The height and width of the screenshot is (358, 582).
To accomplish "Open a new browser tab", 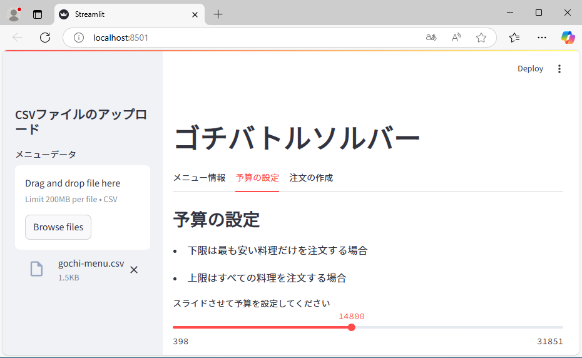I will [x=218, y=14].
